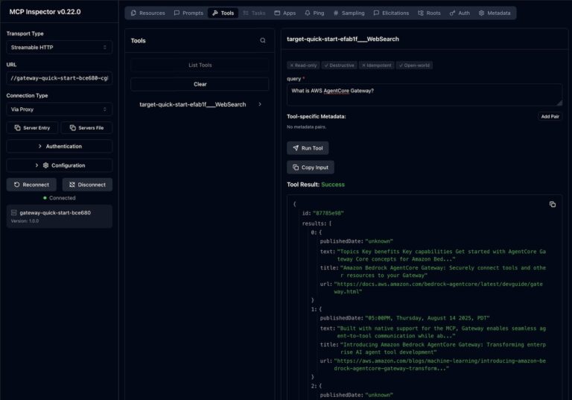This screenshot has height=400, width=572.
Task: Click the URL input field
Action: pos(59,78)
